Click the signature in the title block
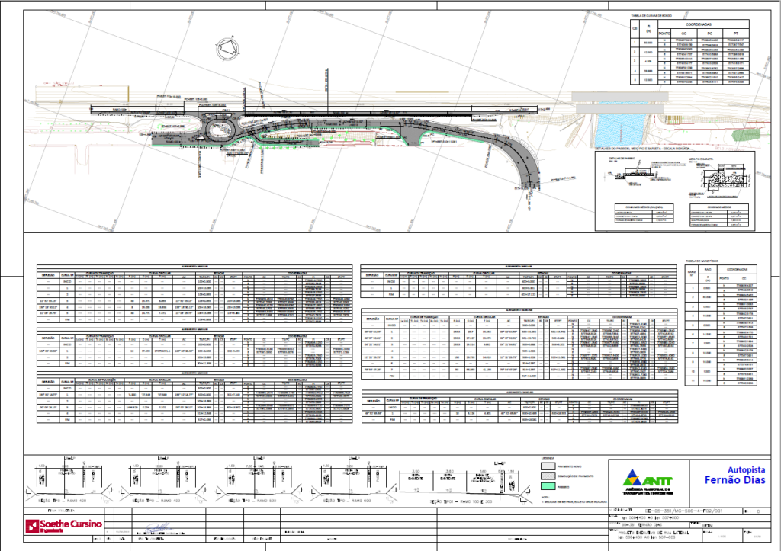Viewport: 781px width, 551px height. (x=159, y=528)
